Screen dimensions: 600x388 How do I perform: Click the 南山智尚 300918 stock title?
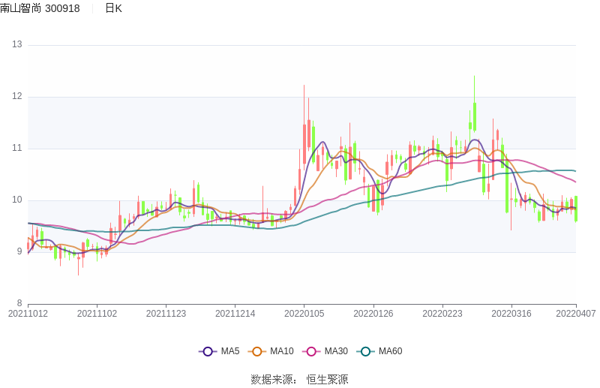40,8
